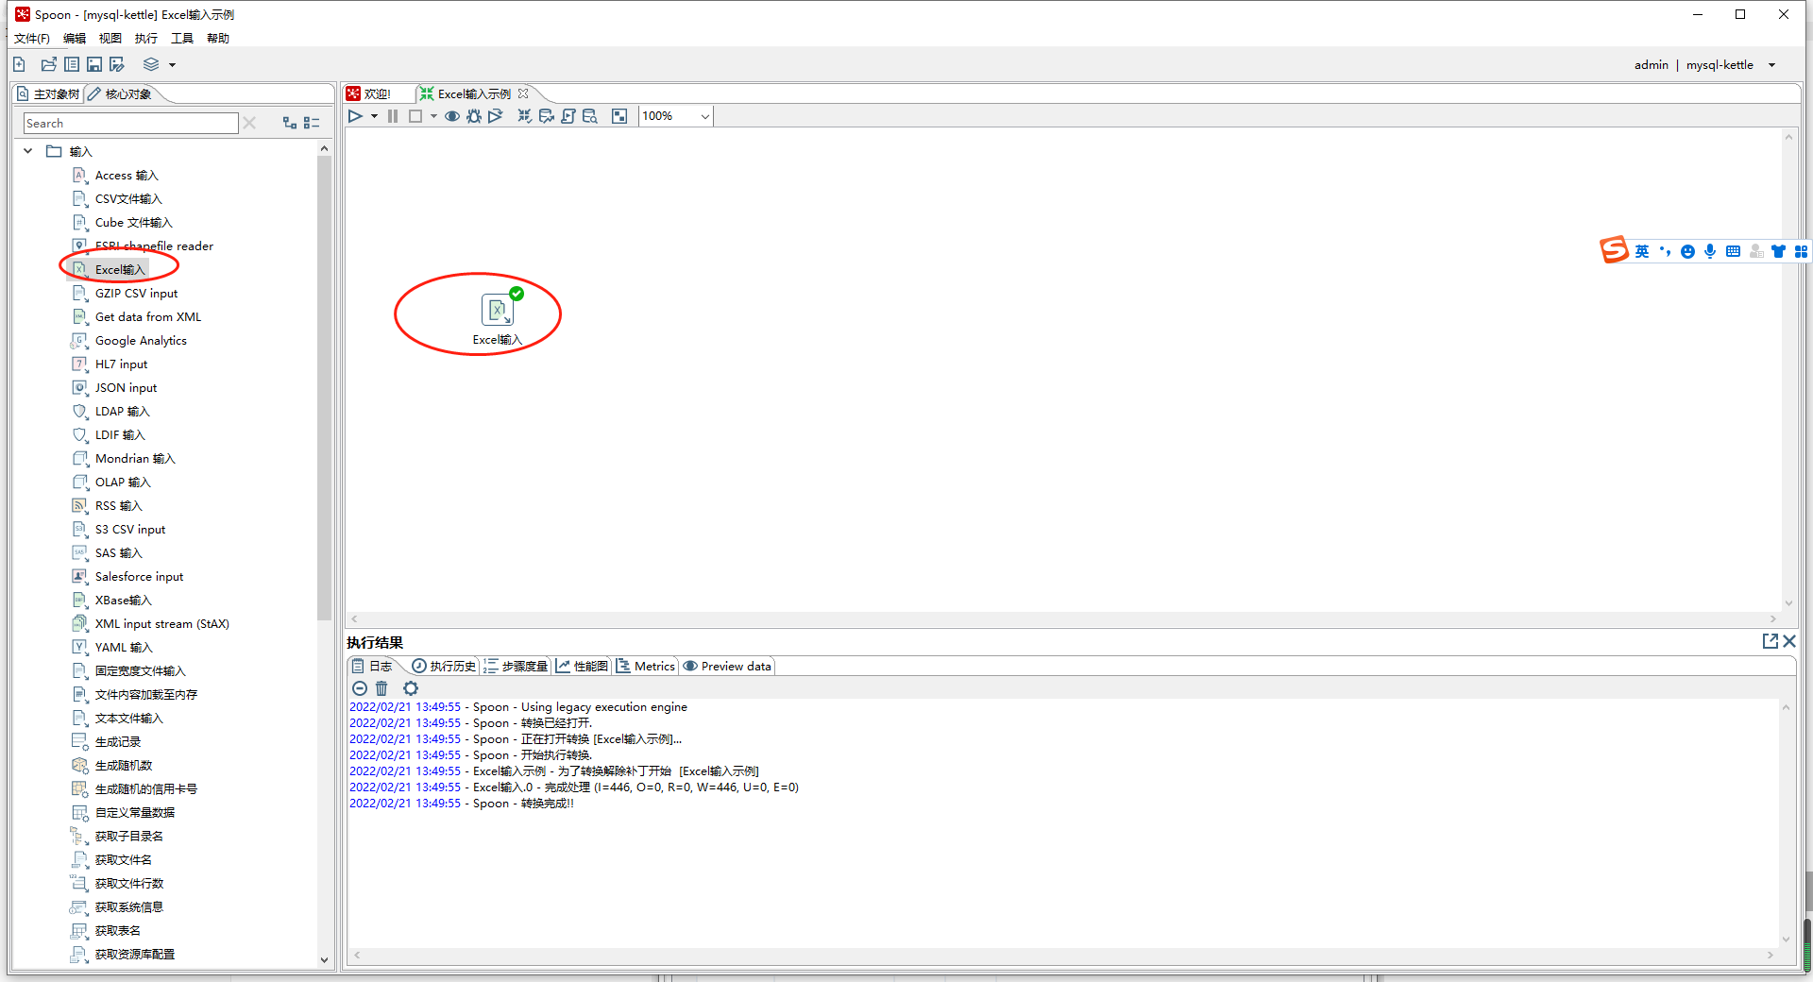Select Excel输入 in the step tree
Viewport: 1813px width, 982px height.
119,269
